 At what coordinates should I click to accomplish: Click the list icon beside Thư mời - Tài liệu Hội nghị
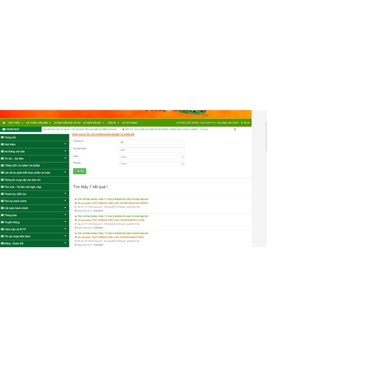(2, 187)
